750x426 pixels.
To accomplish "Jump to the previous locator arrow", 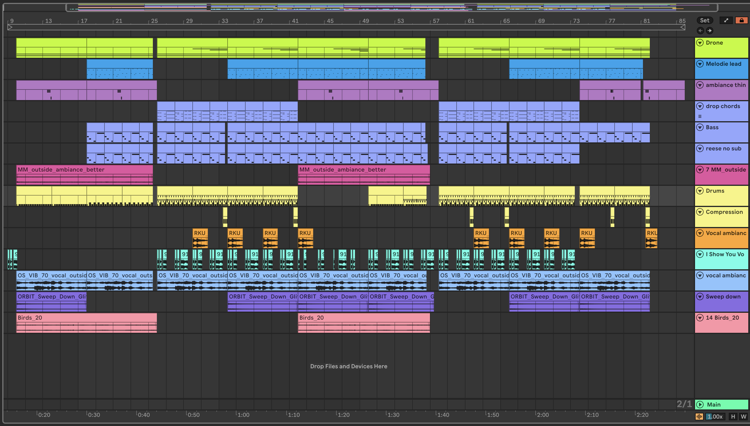I will [700, 30].
